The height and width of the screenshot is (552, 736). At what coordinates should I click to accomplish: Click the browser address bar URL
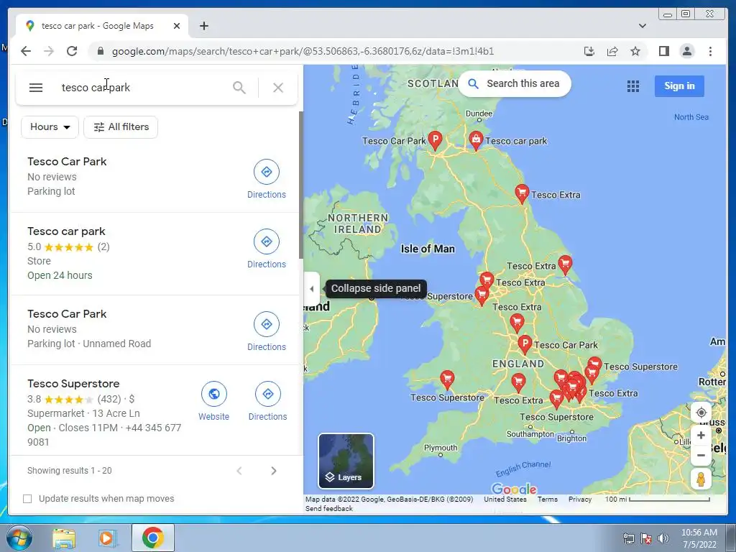click(x=303, y=51)
